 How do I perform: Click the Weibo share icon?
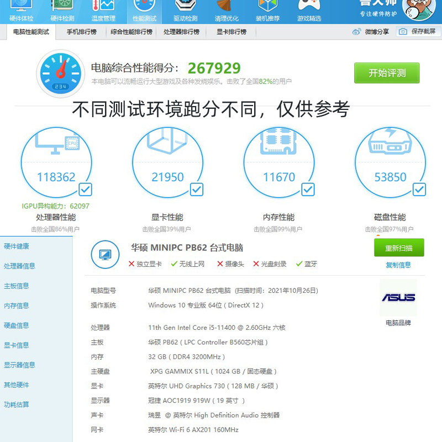coord(356,31)
